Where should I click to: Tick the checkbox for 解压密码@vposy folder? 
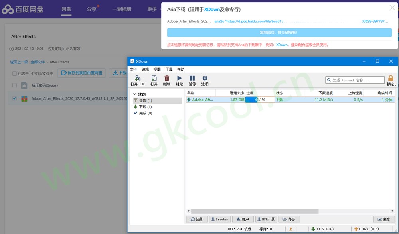(x=14, y=85)
